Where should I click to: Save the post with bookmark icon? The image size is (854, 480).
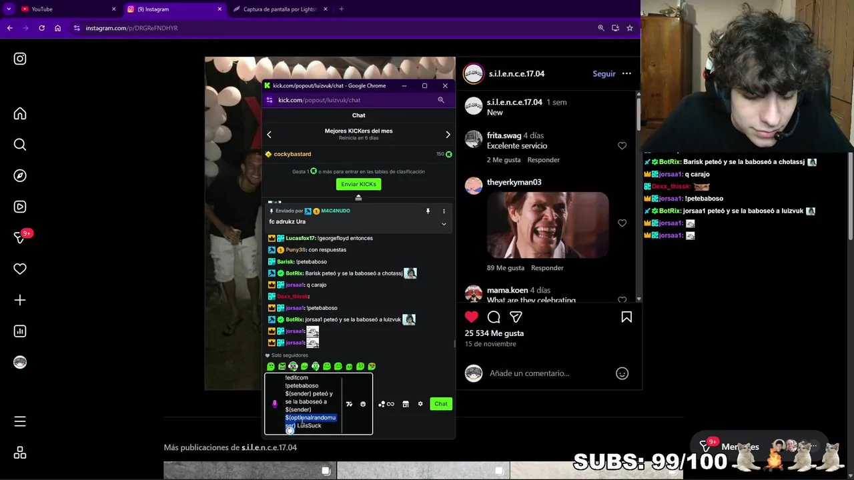point(626,317)
